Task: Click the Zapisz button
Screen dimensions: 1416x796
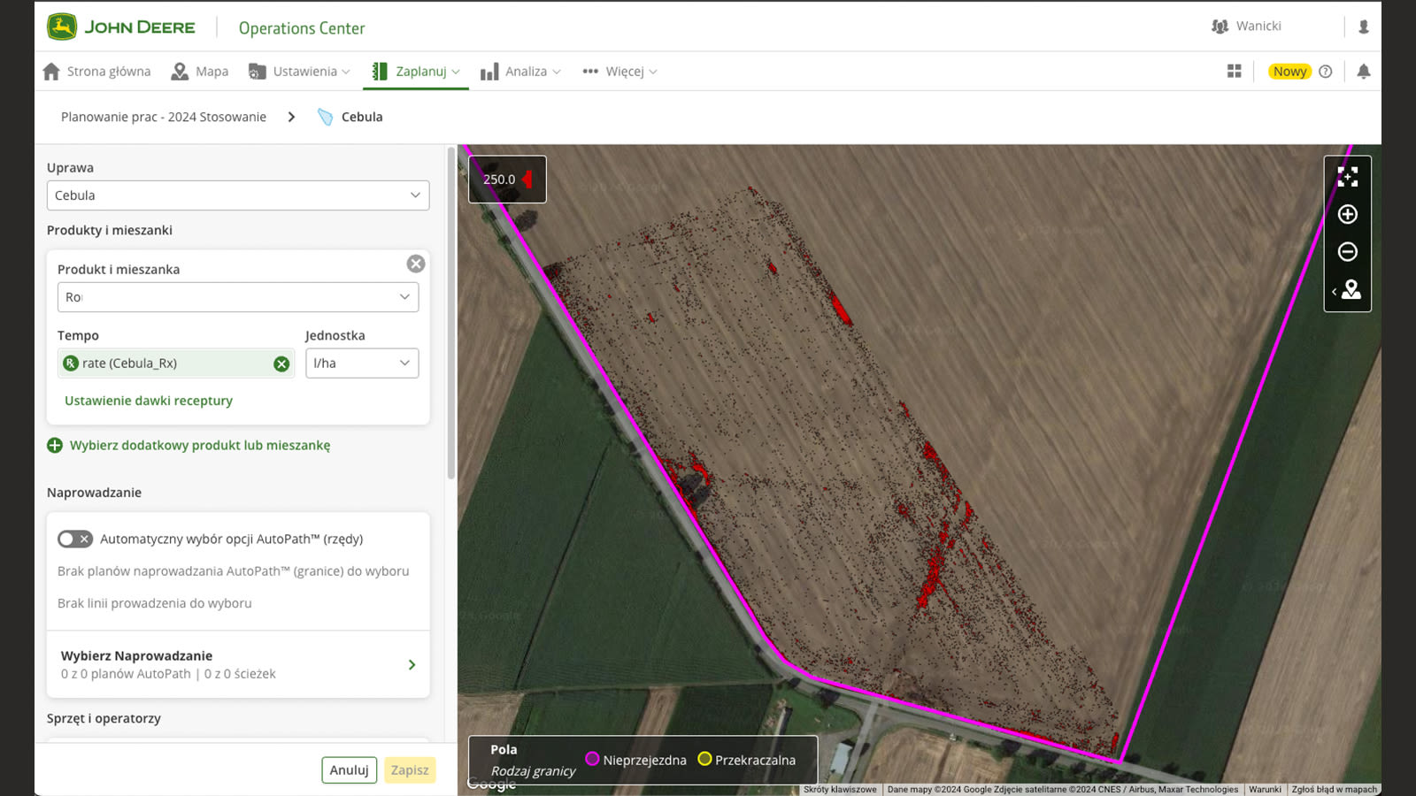Action: pos(409,769)
